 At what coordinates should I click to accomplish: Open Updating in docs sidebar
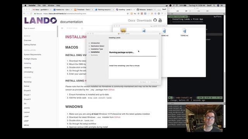[x=28, y=68]
